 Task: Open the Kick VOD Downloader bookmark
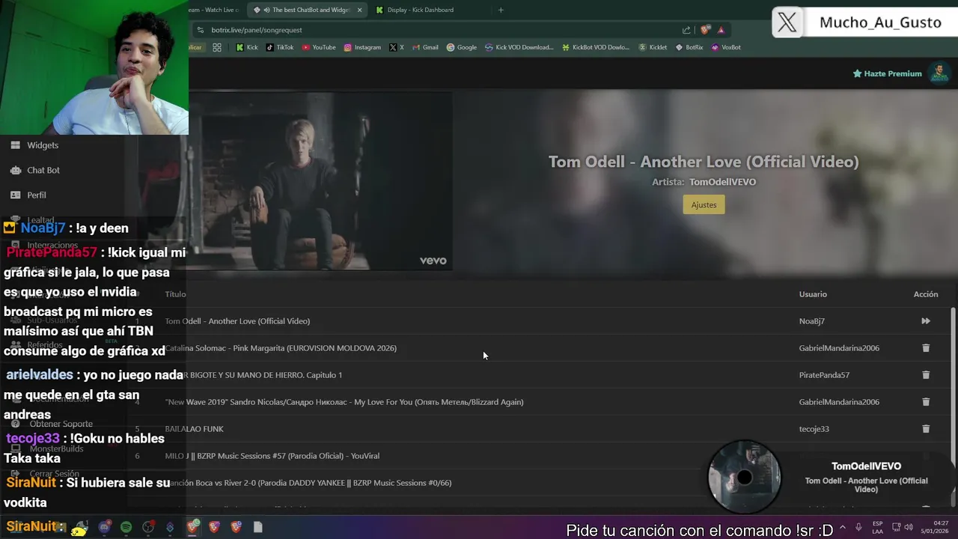tap(519, 47)
